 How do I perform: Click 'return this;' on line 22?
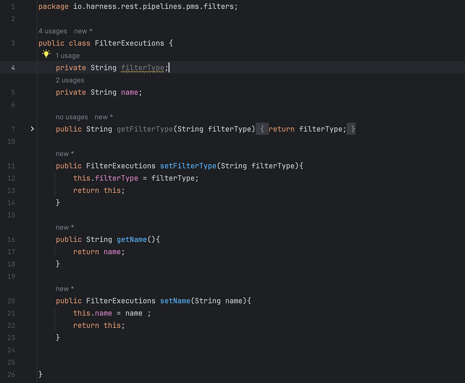coord(99,325)
